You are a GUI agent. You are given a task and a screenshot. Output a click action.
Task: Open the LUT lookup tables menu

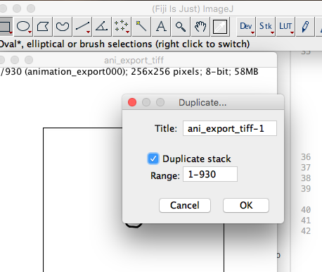pyautogui.click(x=285, y=26)
